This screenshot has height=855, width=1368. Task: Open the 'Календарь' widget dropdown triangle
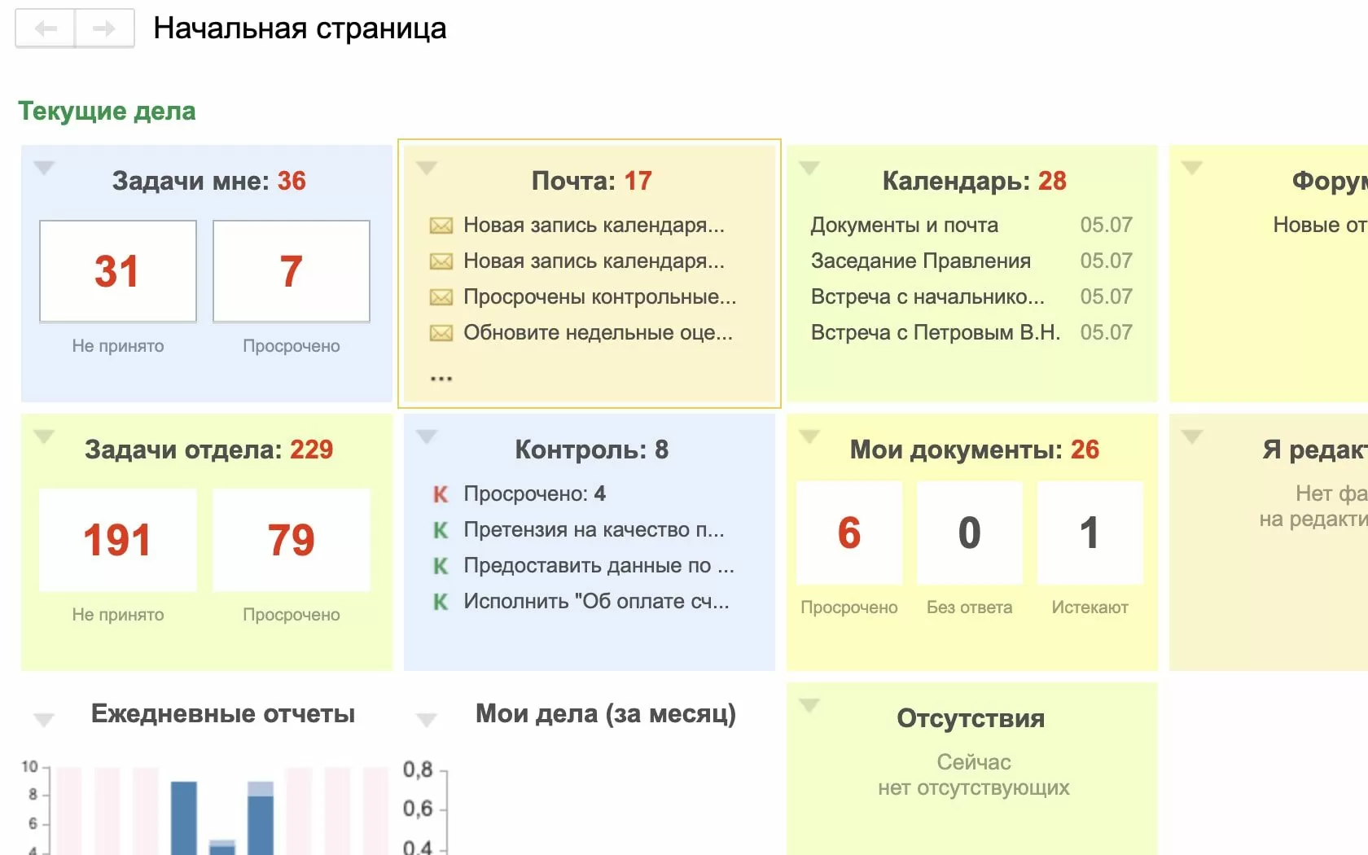click(809, 168)
